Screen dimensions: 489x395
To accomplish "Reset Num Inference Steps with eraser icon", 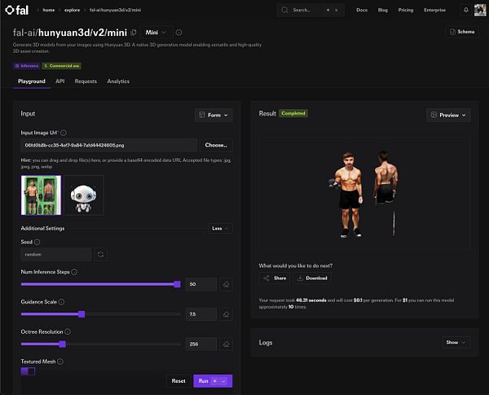I will (x=226, y=284).
